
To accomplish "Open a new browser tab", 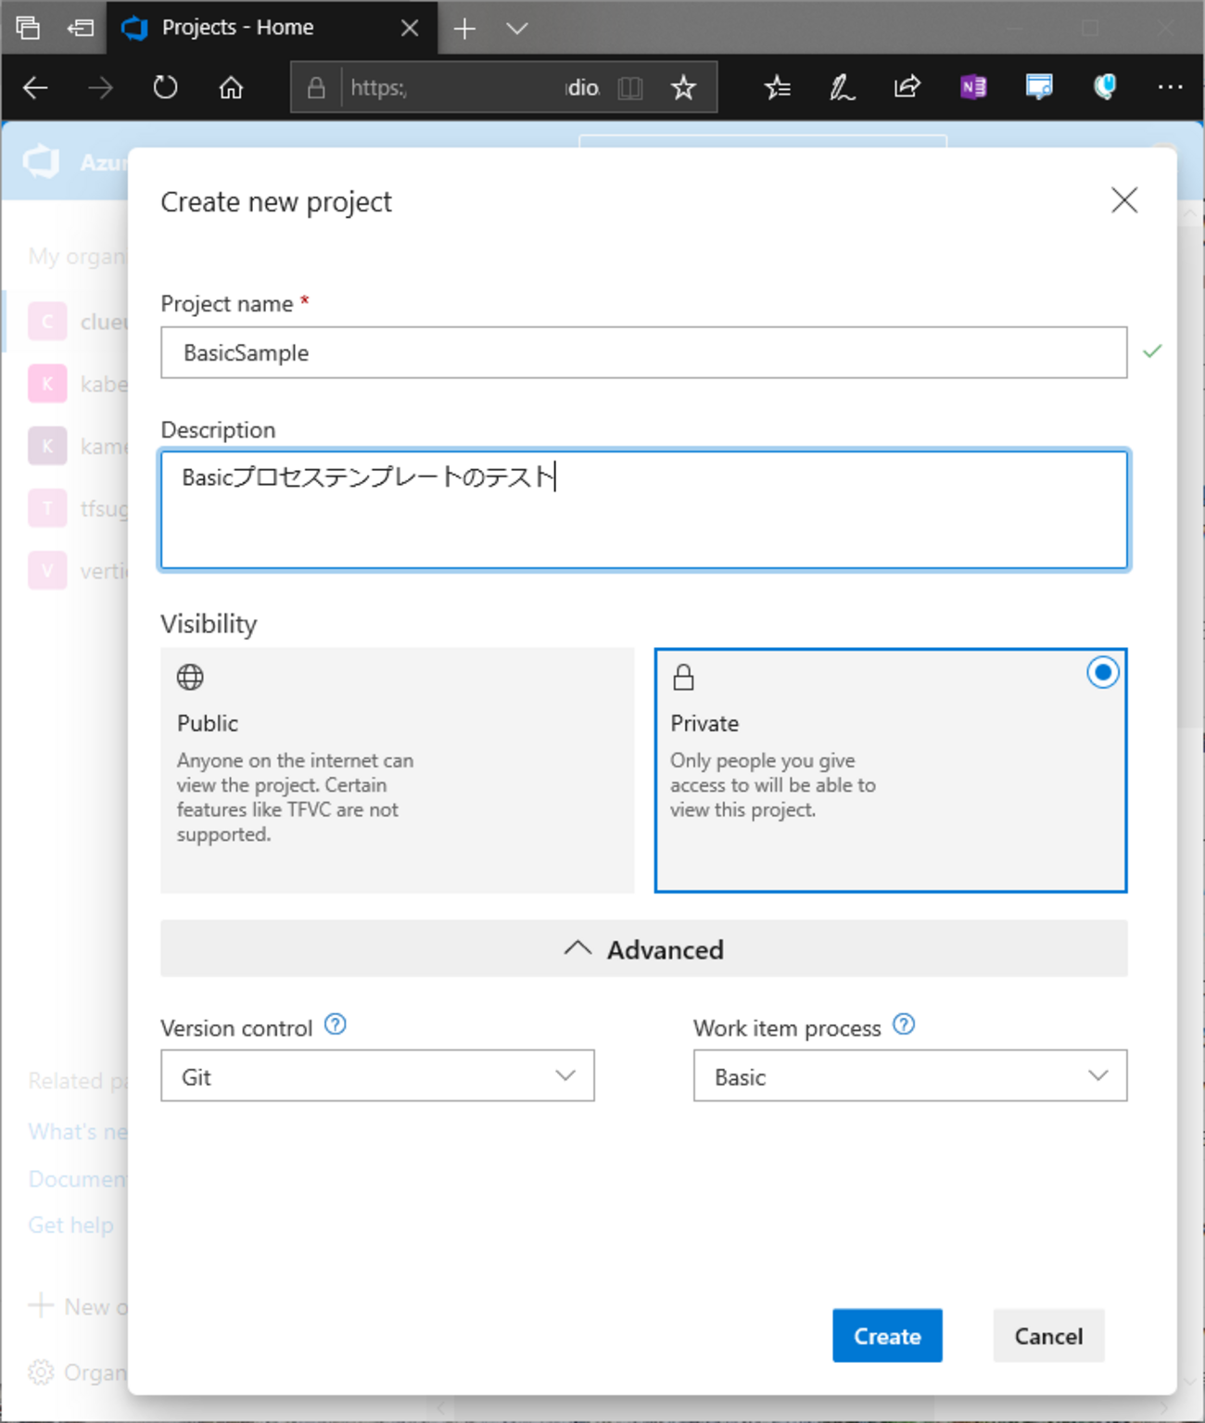I will point(464,29).
